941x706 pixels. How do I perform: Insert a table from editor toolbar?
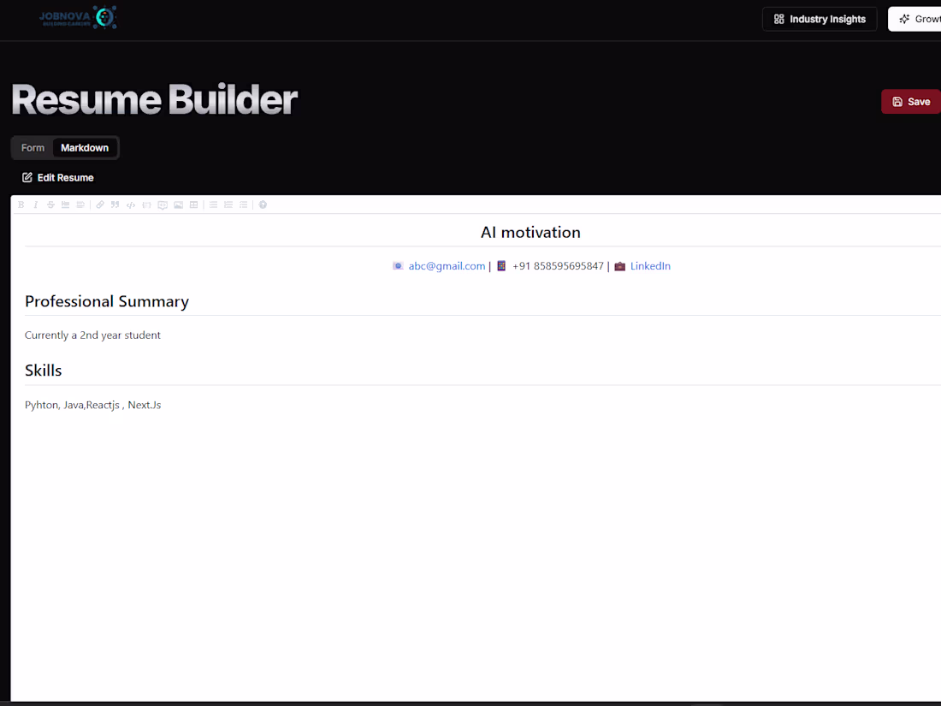194,205
